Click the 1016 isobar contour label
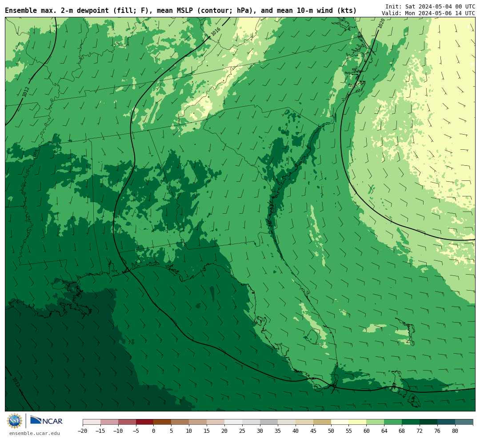The height and width of the screenshot is (439, 480). pyautogui.click(x=216, y=31)
